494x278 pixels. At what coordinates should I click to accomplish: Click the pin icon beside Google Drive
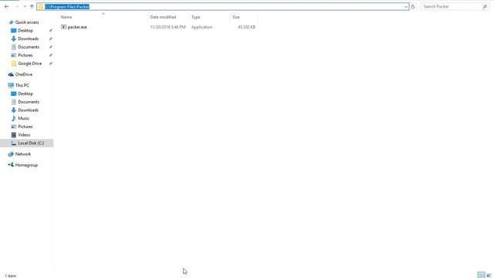[51, 63]
